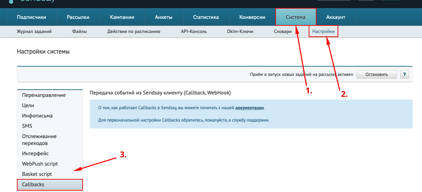The width and height of the screenshot is (422, 192).
Task: Select Отслеживание переходов settings item
Action: tap(50, 140)
